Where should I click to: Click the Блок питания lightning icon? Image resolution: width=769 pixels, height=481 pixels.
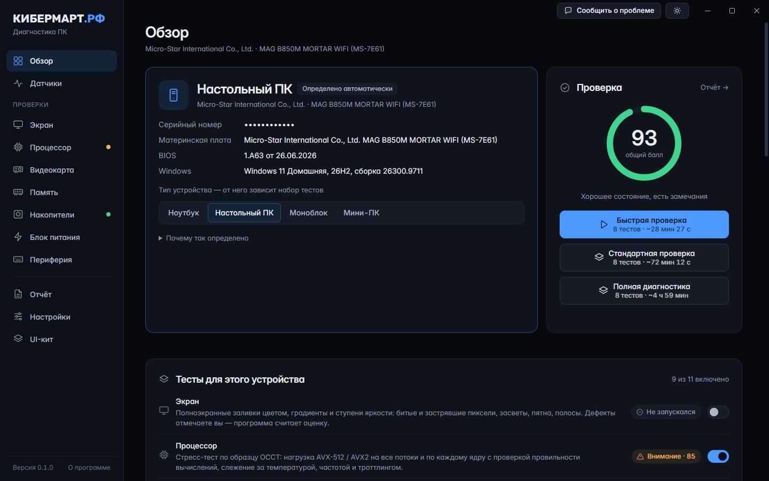18,237
